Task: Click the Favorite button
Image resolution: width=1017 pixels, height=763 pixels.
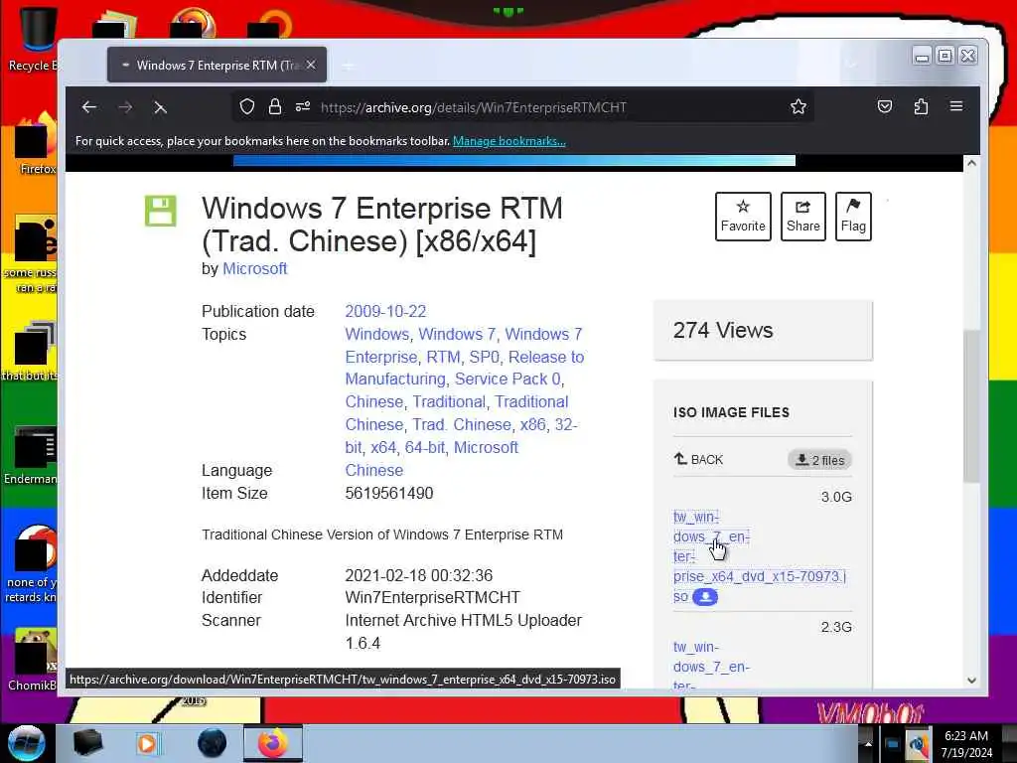Action: 743,216
